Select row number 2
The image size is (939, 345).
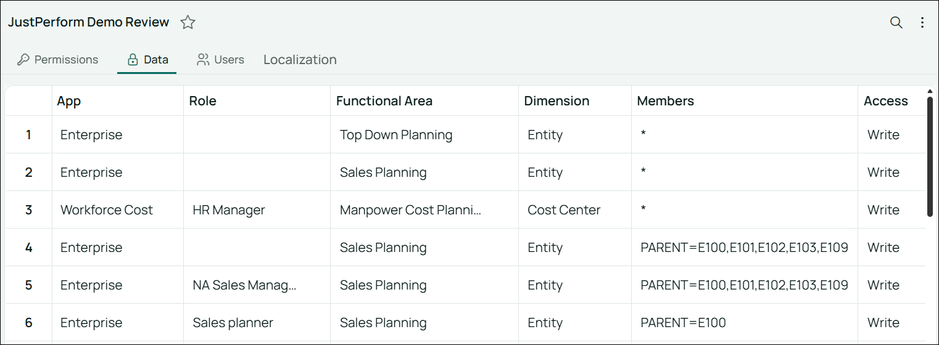pos(28,172)
